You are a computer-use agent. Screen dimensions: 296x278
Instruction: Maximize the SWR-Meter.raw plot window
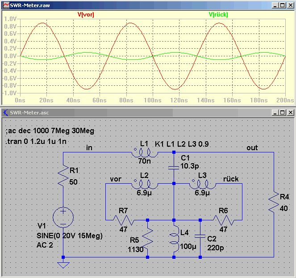[283, 5]
